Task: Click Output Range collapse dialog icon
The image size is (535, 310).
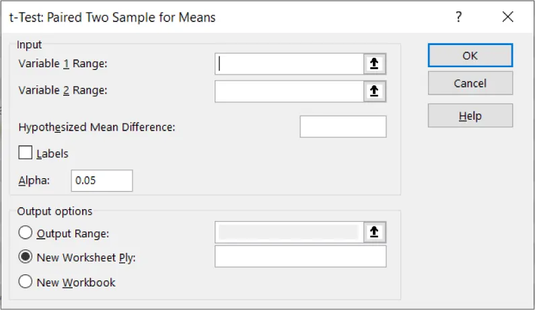Action: click(375, 232)
